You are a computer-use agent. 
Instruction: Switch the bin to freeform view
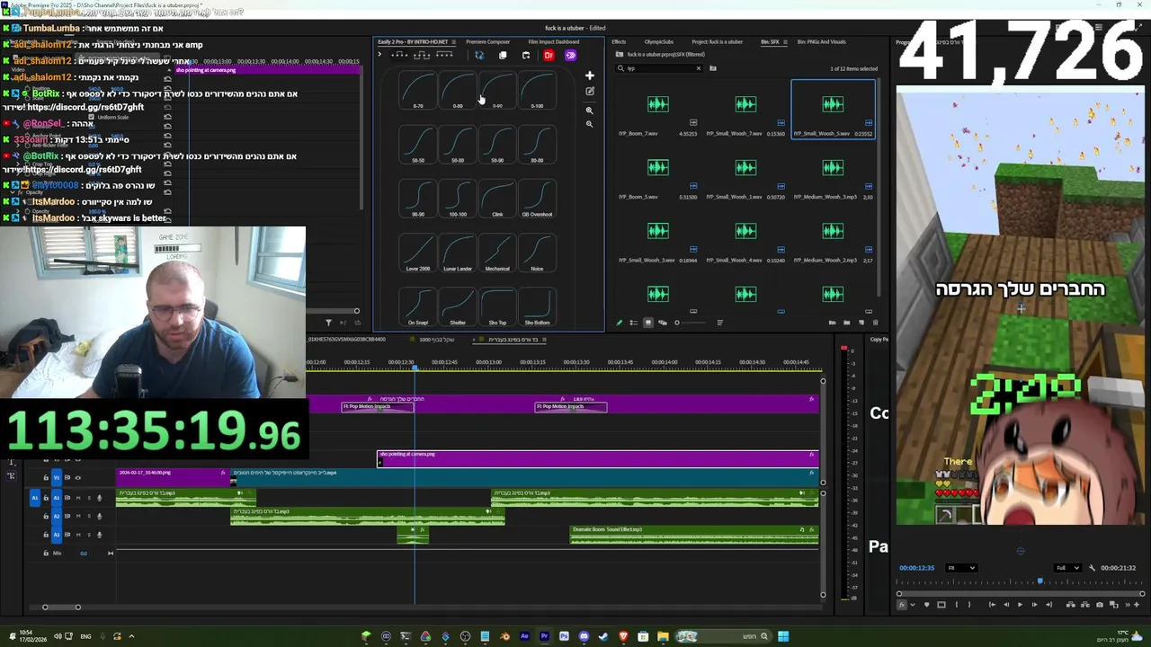663,323
